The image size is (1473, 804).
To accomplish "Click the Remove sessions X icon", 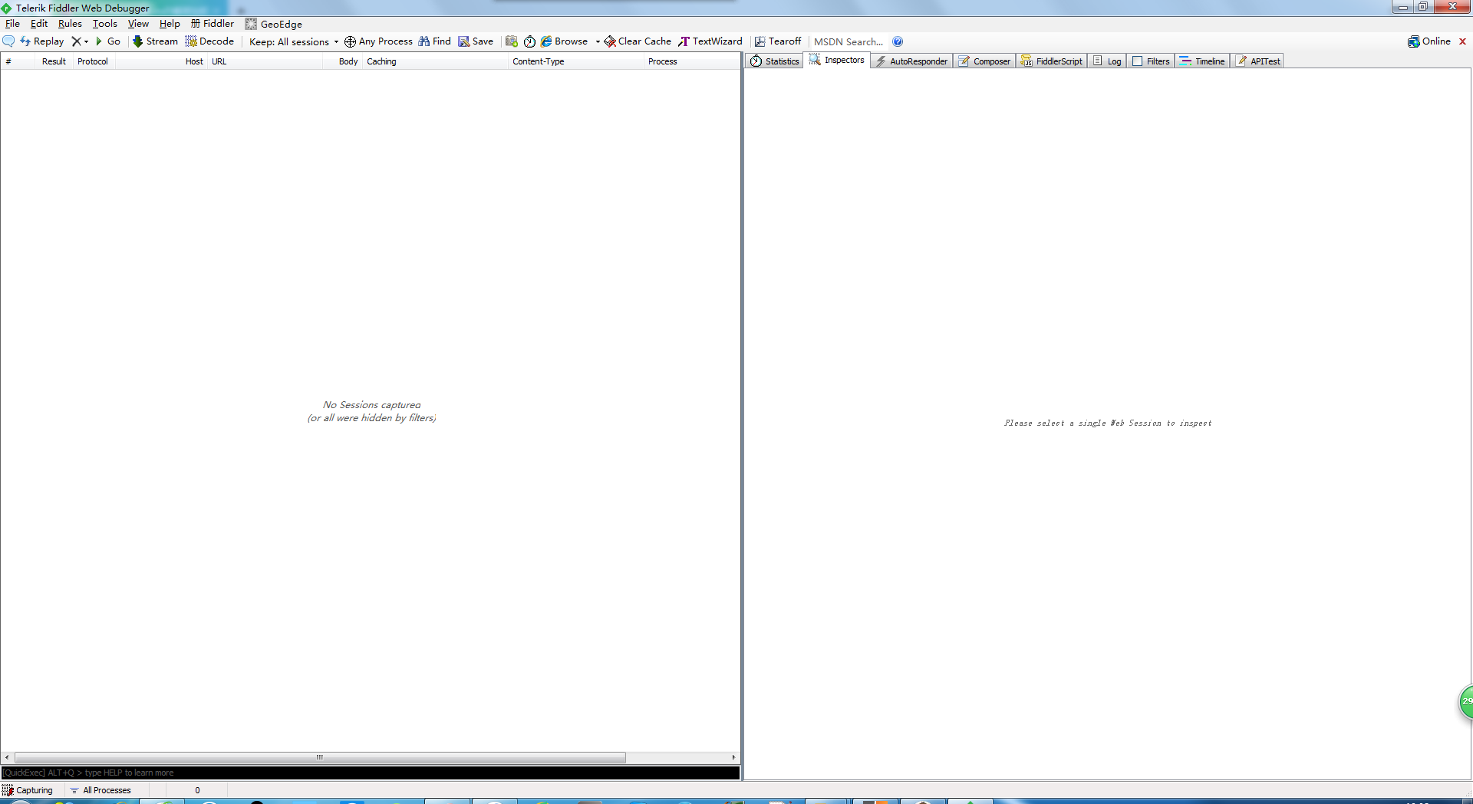I will [76, 41].
